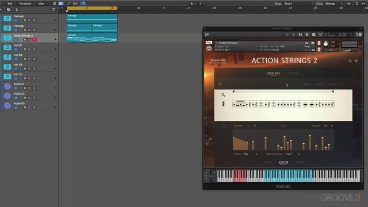Click the Kontakt region on Action Strings 2 track
368x207 pixels.
[92, 37]
